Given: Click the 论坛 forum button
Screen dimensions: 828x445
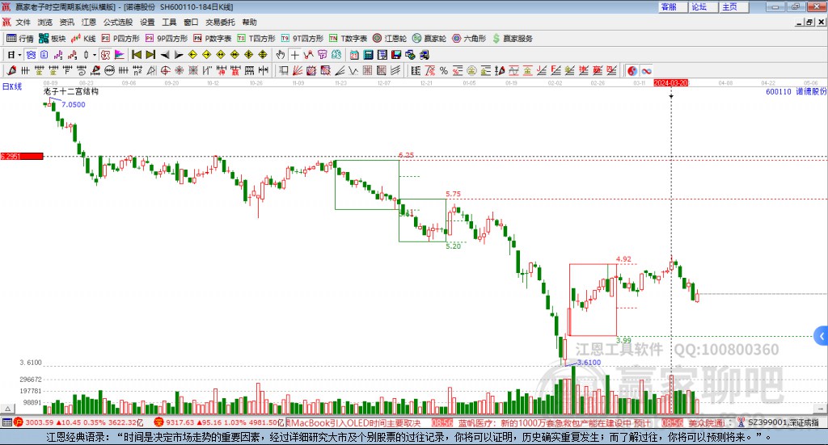Looking at the screenshot, I should tap(703, 6).
